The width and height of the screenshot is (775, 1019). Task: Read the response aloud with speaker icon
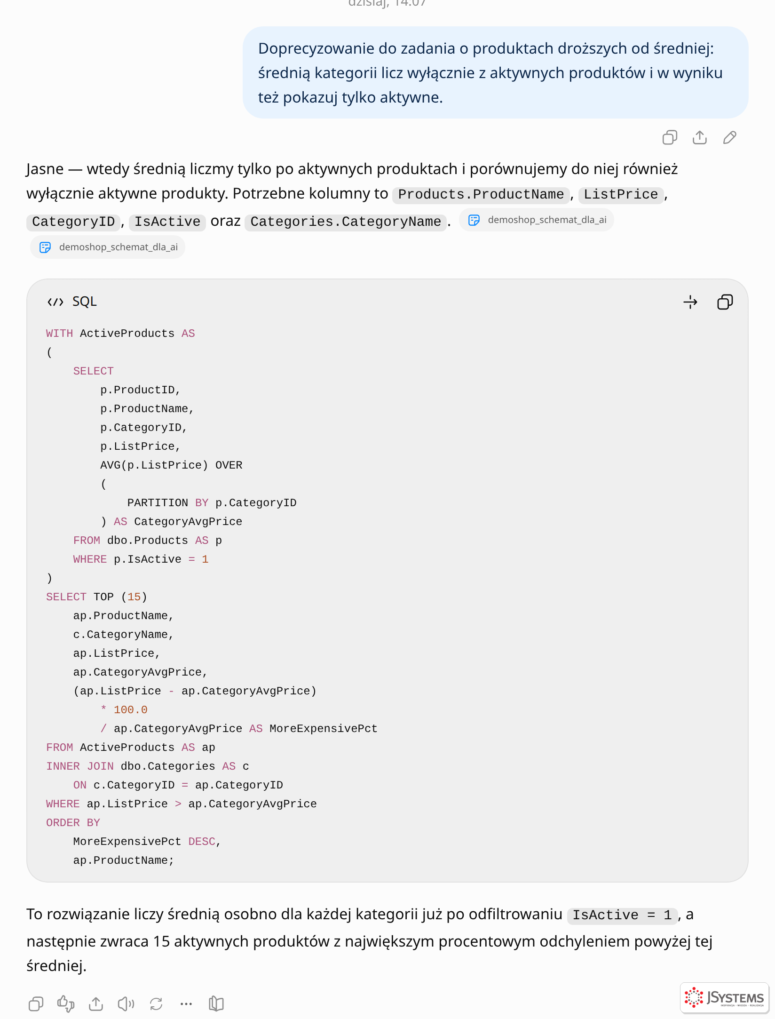[x=126, y=1004]
